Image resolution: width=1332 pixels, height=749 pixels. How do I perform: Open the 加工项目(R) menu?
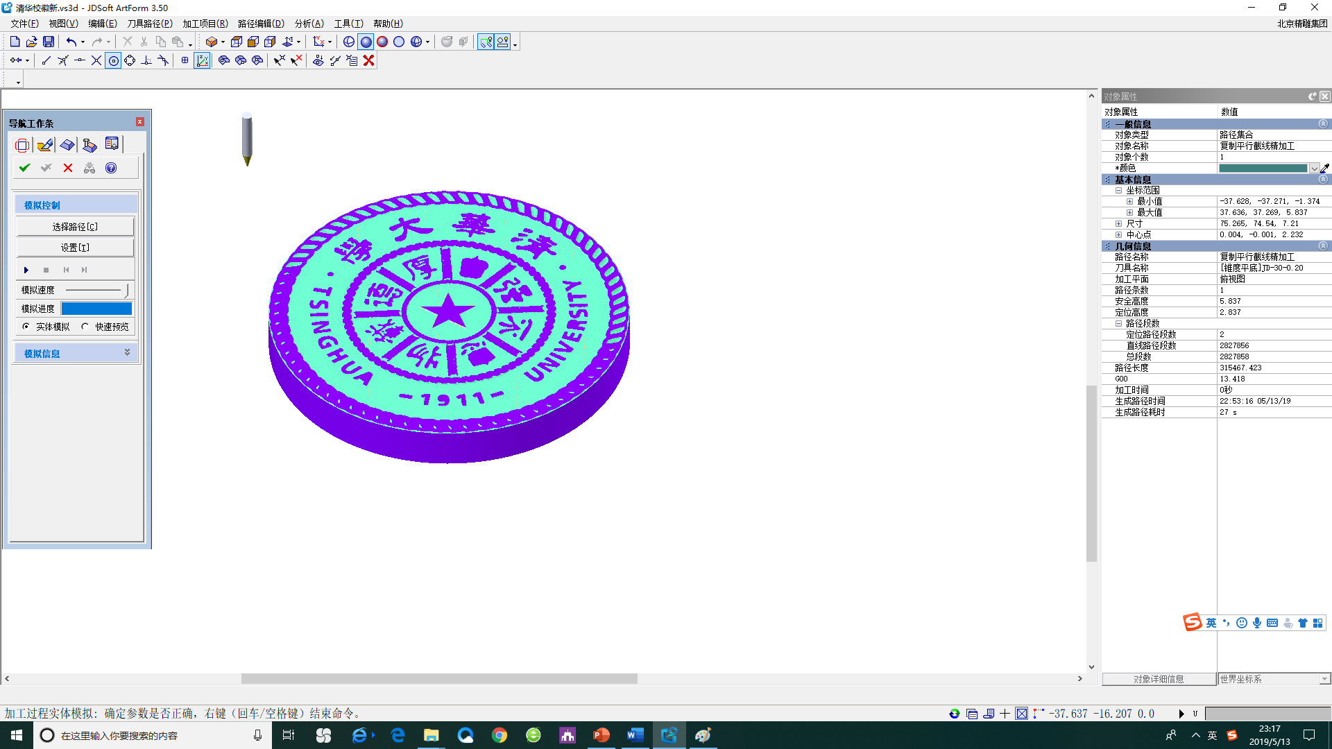click(x=205, y=24)
